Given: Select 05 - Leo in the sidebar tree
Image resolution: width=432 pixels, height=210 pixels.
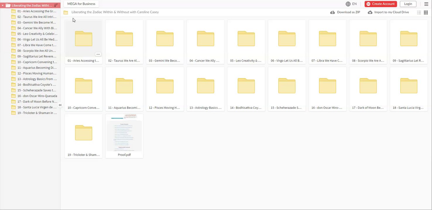Looking at the screenshot, I should [x=34, y=34].
